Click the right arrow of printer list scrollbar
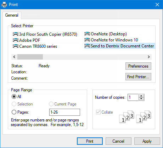 pos(149,57)
